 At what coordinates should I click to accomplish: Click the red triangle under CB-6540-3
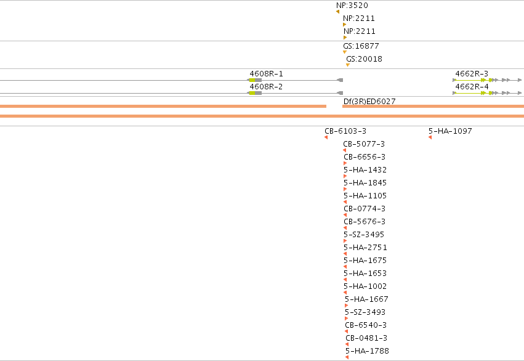(346, 331)
